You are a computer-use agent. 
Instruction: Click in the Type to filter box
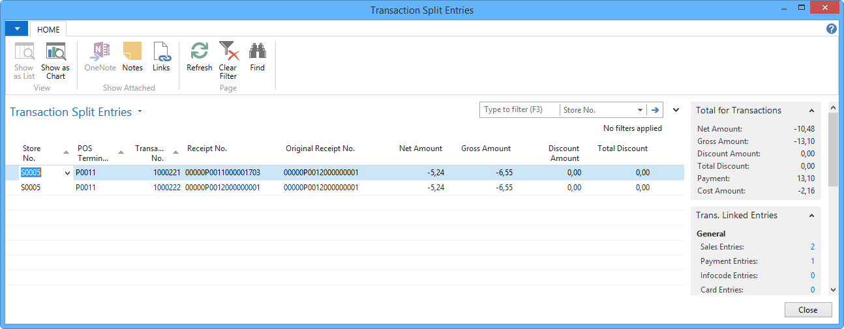click(519, 110)
